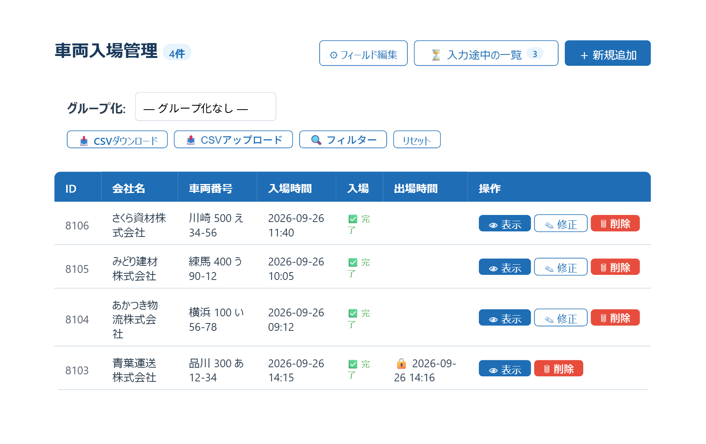Show record 8105 with 表示

(x=505, y=267)
